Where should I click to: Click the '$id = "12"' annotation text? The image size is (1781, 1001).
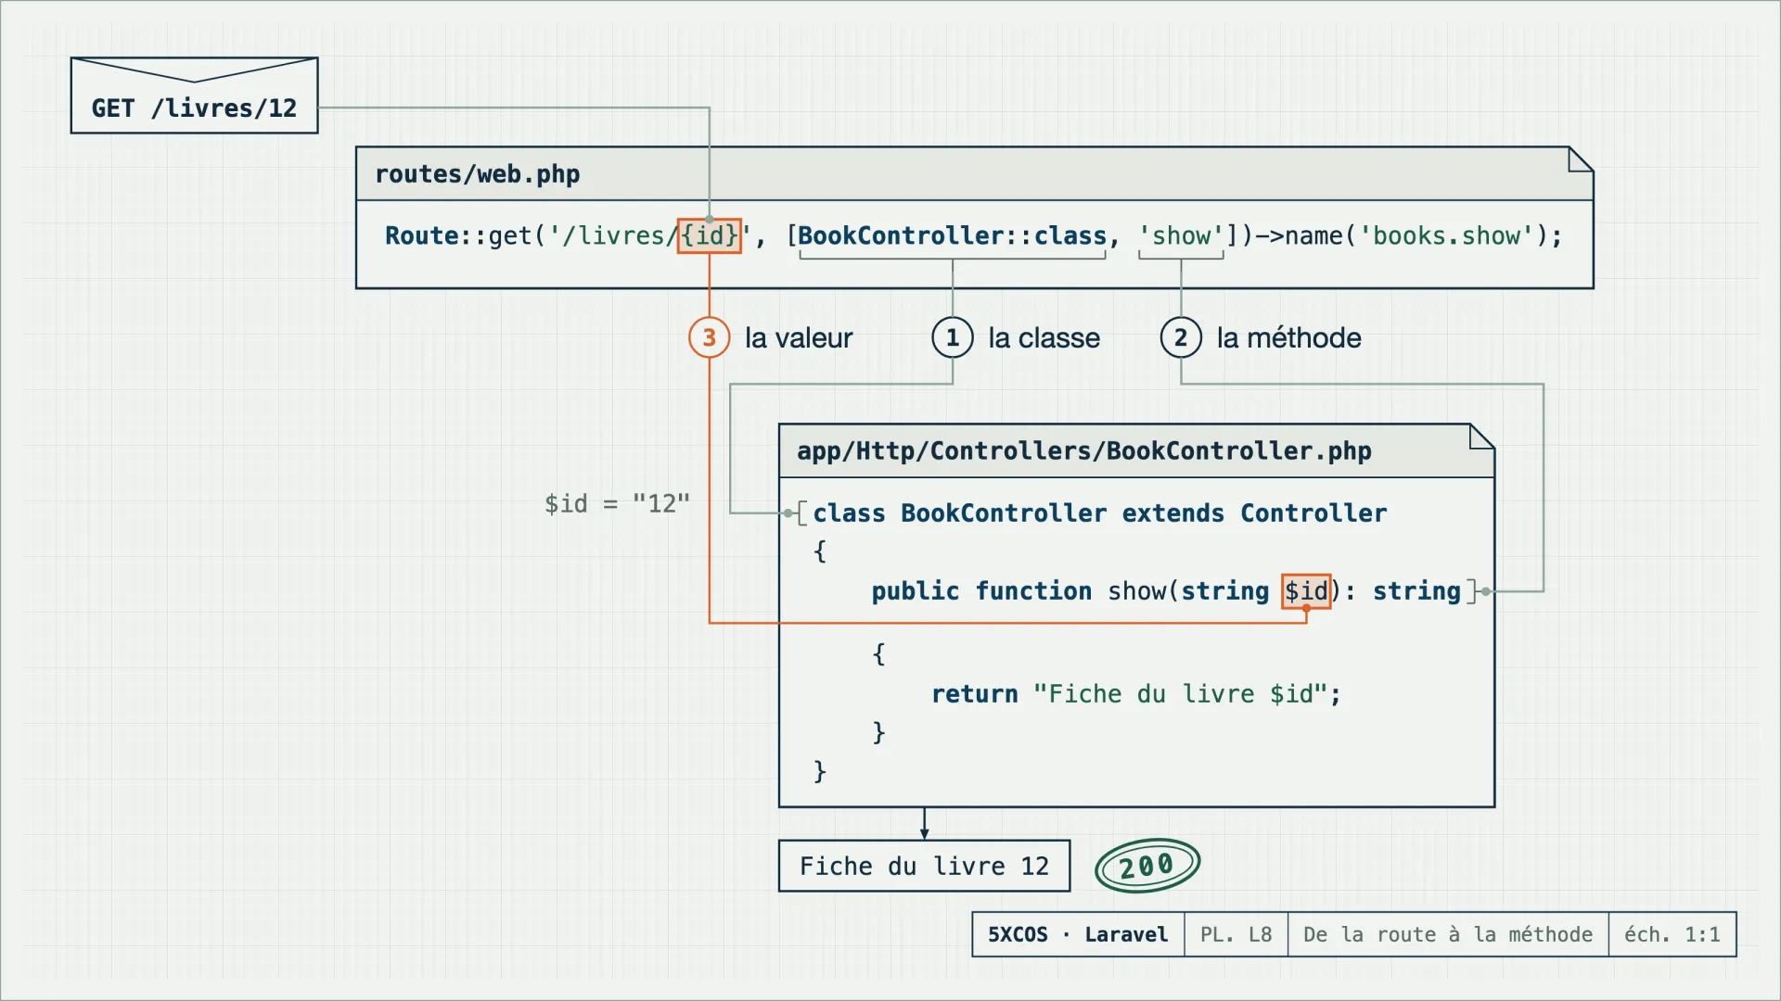(617, 503)
